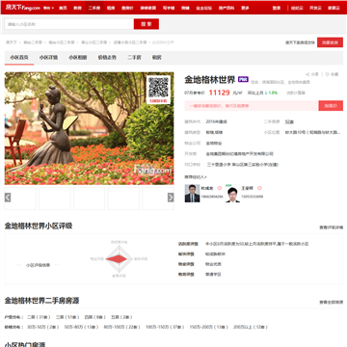Viewport: 347px width, 347px height.
Task: Click 登录 in the top right header
Action: pyautogui.click(x=277, y=8)
